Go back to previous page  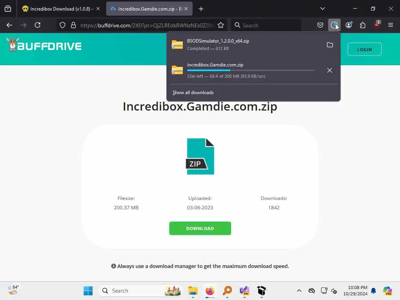click(x=9, y=25)
